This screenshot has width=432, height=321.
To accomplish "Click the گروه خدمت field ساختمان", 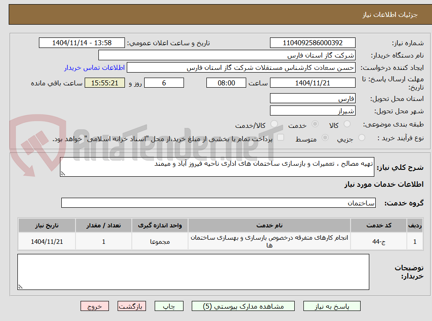I will coord(218,203).
